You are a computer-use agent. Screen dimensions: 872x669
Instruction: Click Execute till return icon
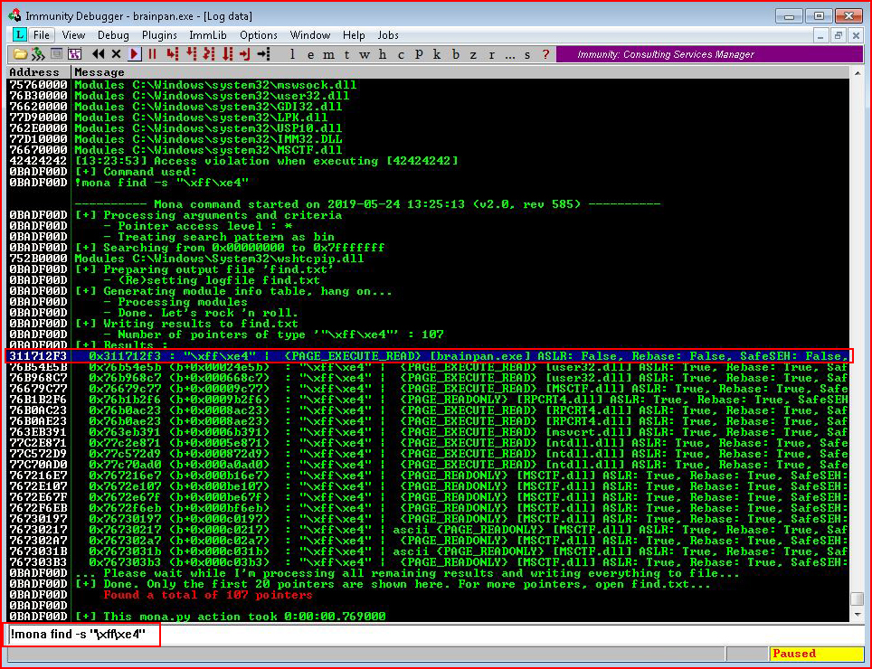click(x=245, y=54)
